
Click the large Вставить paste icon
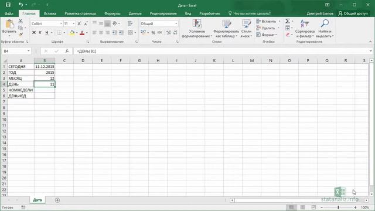(9, 24)
